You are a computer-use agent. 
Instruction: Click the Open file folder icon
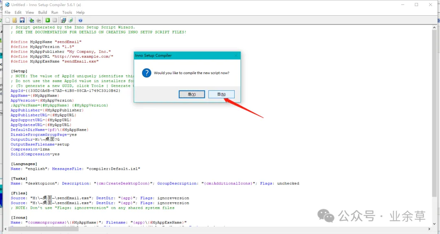click(15, 20)
